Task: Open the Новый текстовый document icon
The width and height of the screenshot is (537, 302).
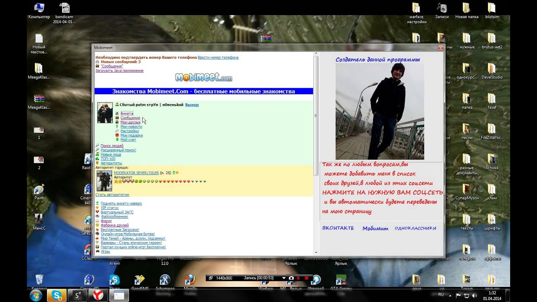Action: click(39, 44)
